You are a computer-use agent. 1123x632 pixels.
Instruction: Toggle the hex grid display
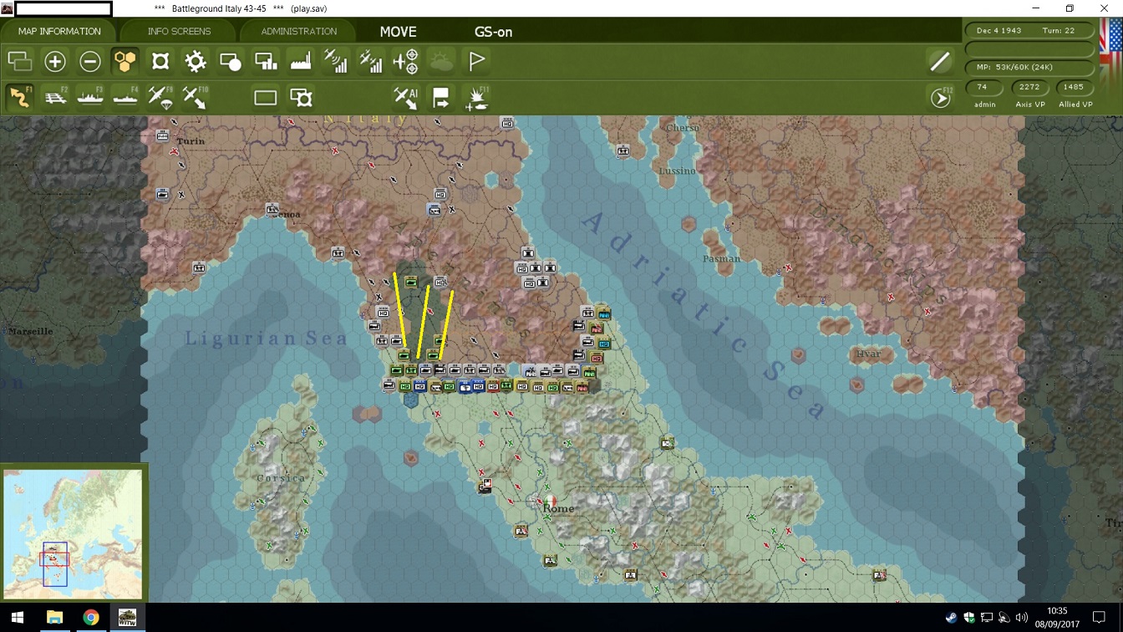125,61
